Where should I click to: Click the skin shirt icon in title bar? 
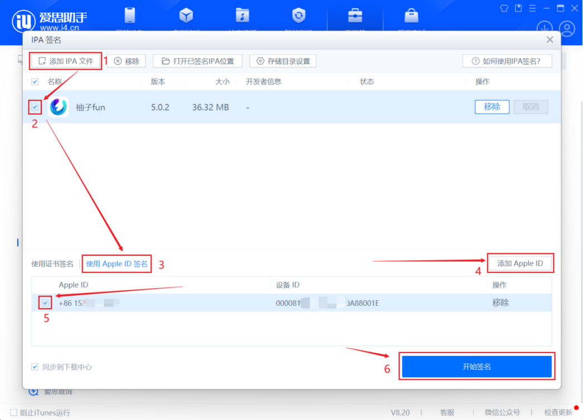504,8
